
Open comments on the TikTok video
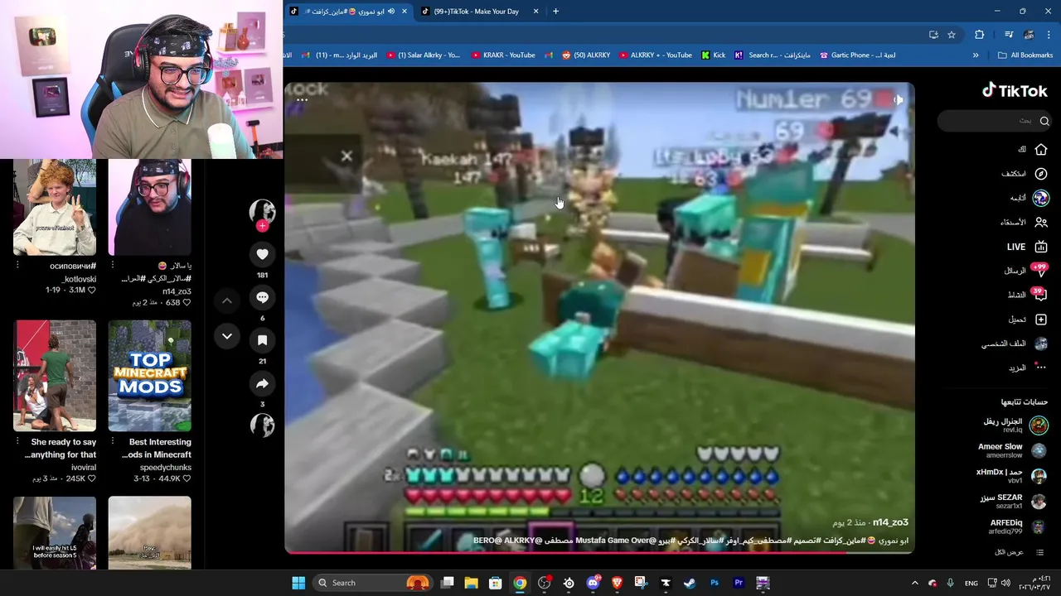coord(262,297)
